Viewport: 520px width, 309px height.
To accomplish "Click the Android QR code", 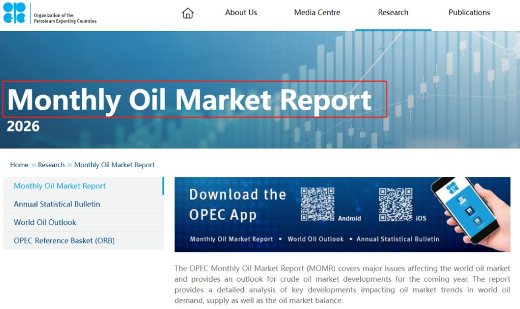I will 317,204.
